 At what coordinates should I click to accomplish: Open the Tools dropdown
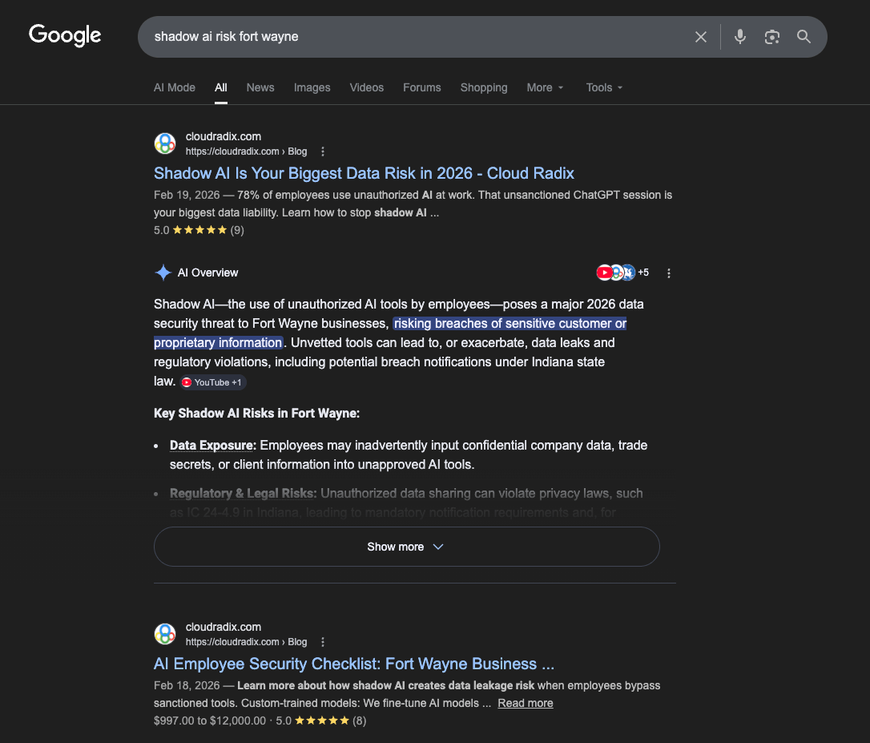604,87
